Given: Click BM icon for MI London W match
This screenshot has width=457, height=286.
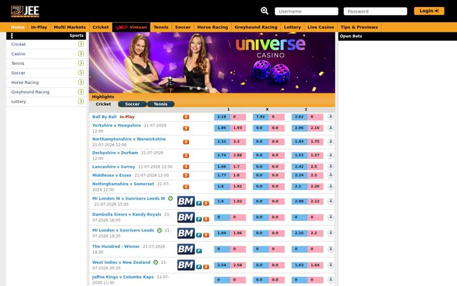Looking at the screenshot, I should pyautogui.click(x=186, y=201).
